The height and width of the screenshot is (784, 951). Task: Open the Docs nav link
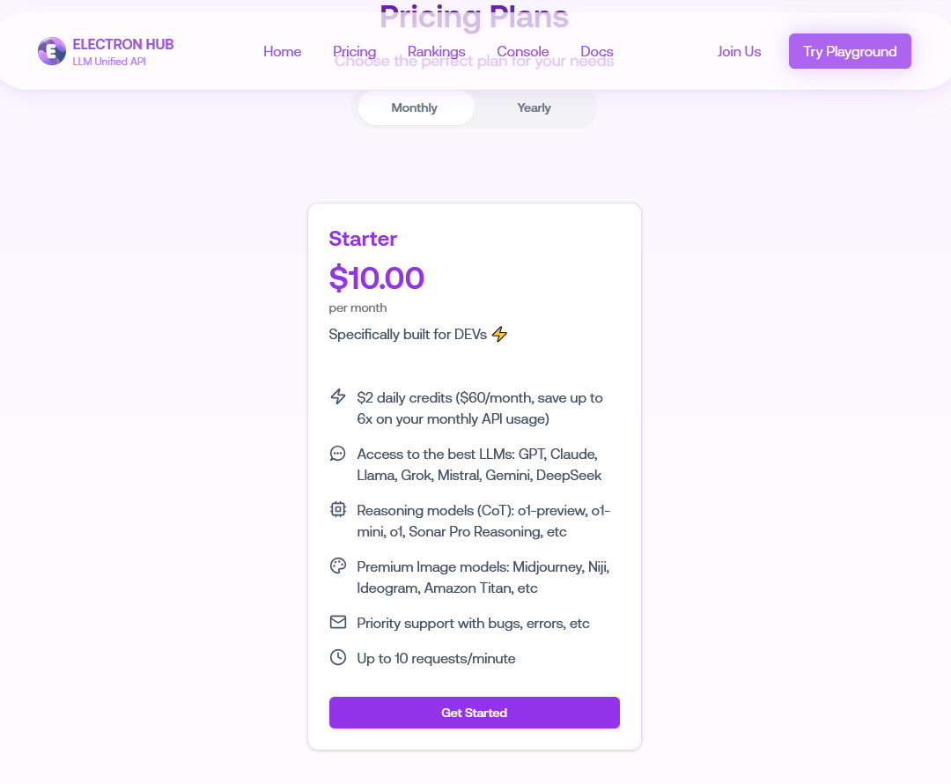tap(597, 52)
